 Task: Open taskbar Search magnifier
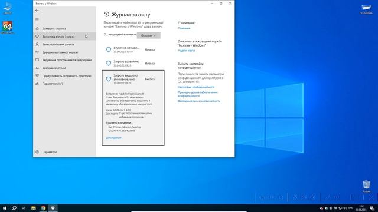pos(14,208)
